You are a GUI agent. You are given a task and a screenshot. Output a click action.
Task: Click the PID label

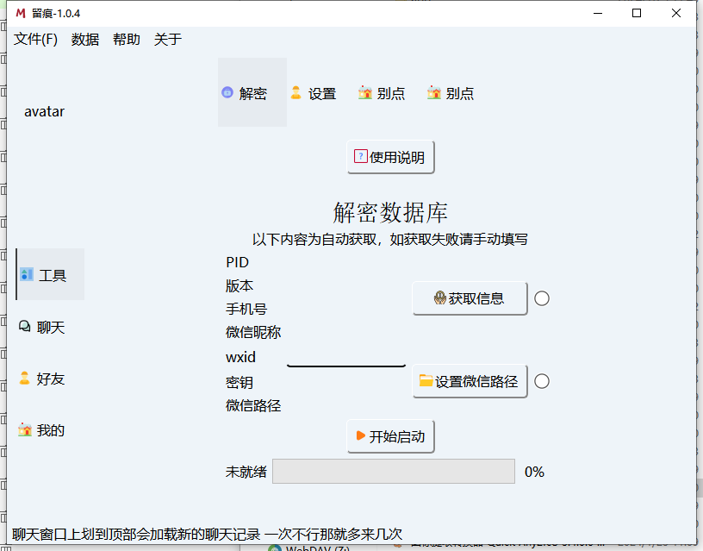point(237,262)
